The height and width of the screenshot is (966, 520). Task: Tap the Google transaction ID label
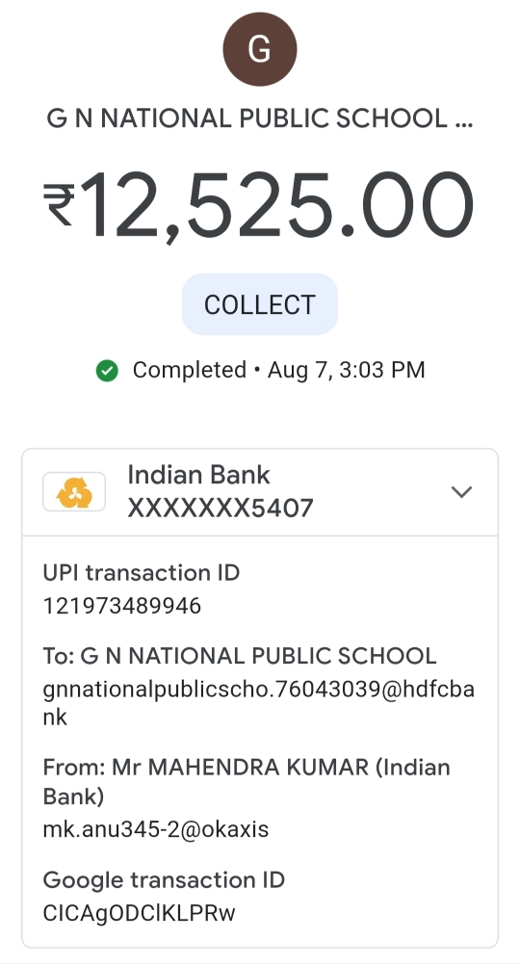coord(164,879)
